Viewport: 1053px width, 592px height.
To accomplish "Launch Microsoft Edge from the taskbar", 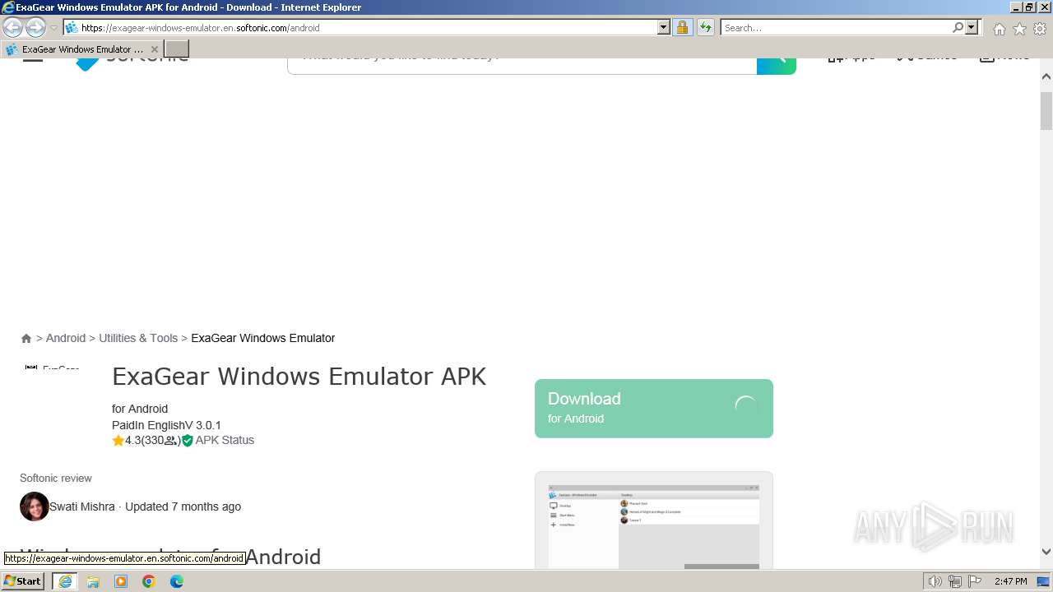I will tap(177, 581).
